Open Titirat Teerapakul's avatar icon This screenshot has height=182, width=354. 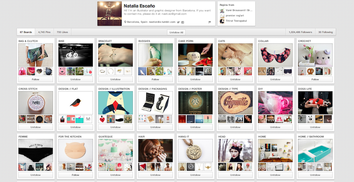pos(222,21)
